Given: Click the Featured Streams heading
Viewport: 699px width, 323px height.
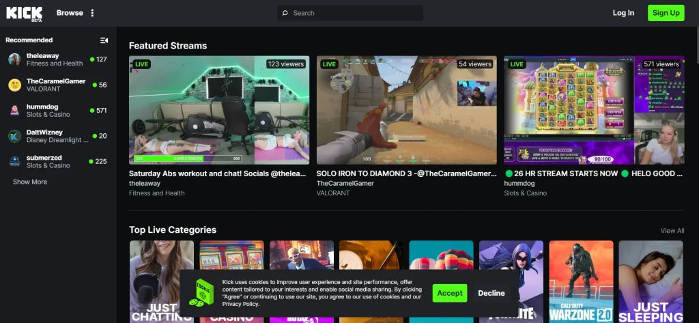Looking at the screenshot, I should 168,46.
